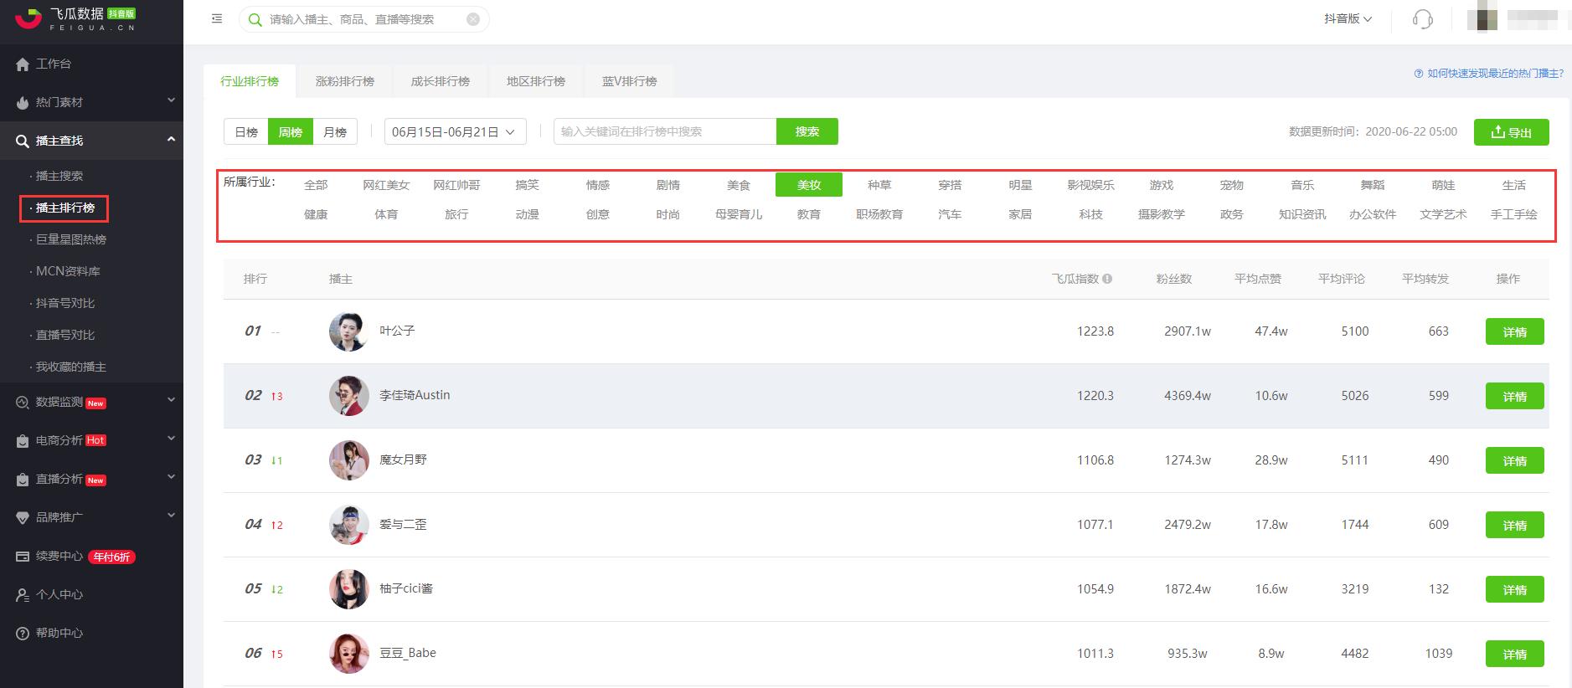Switch to 涨粉排行榜 tab

345,81
